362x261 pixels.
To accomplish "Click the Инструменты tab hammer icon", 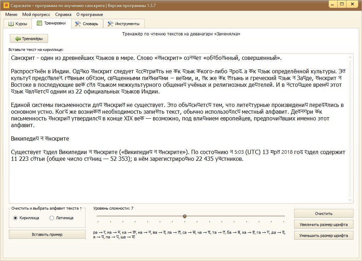I will click(110, 24).
